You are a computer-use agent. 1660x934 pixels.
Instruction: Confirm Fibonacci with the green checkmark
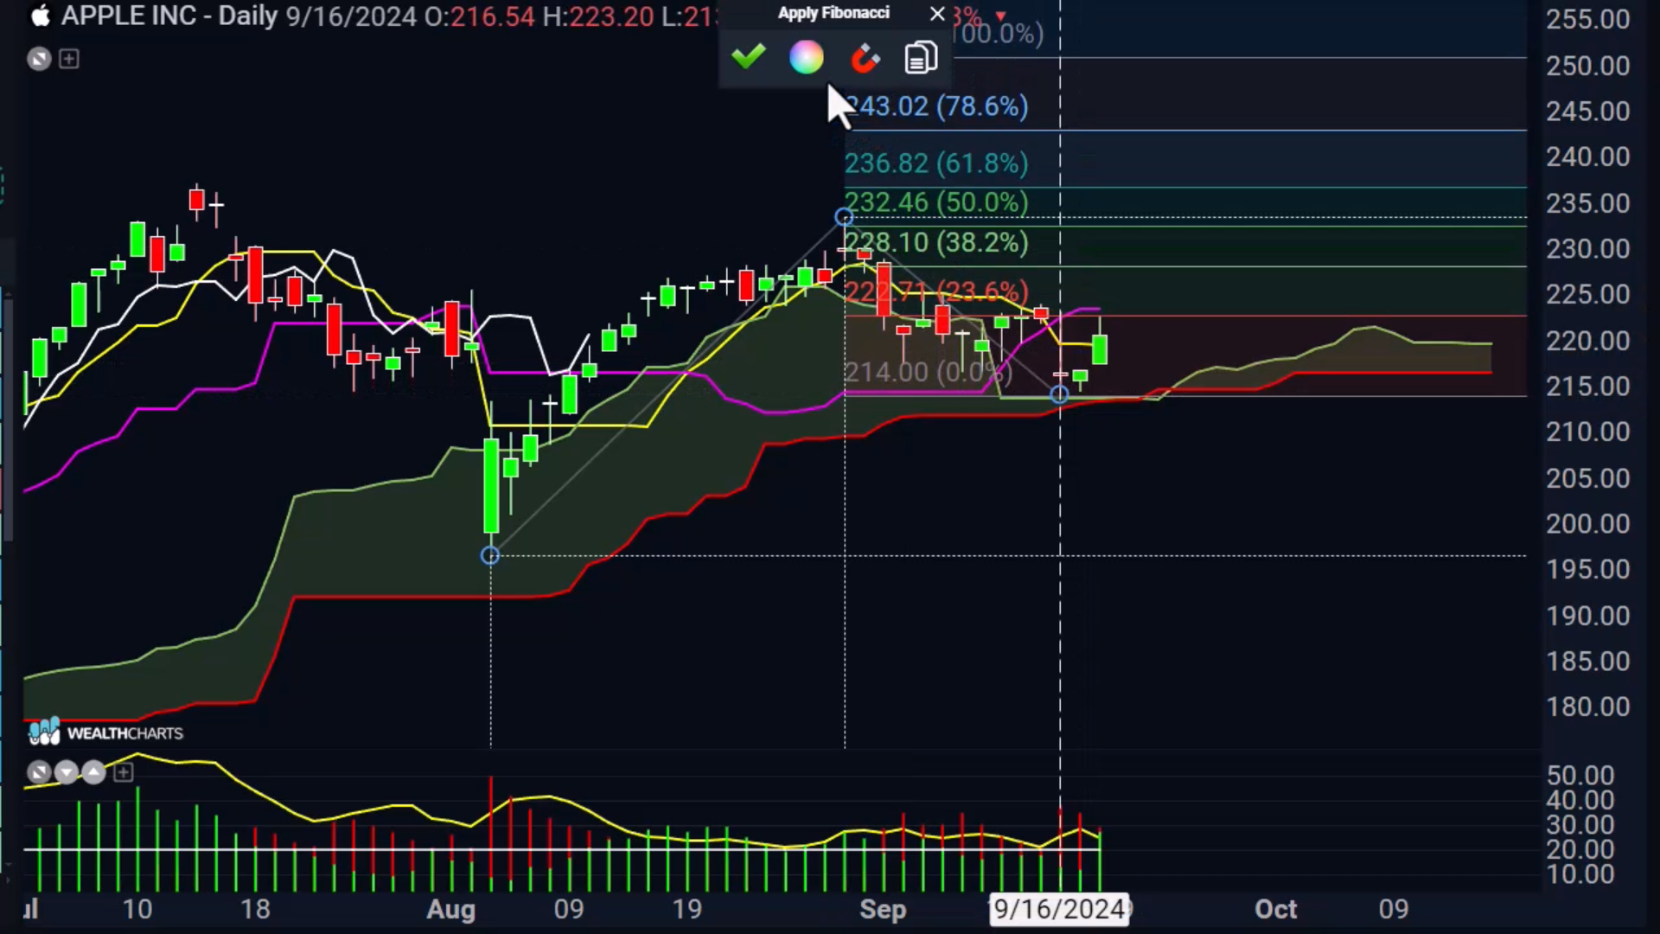(748, 58)
